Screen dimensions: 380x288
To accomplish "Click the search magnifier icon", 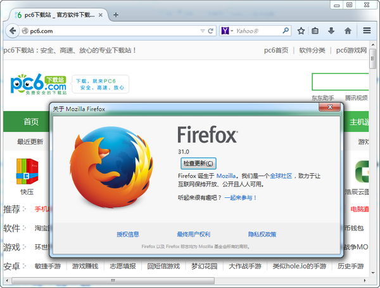I will [x=286, y=30].
